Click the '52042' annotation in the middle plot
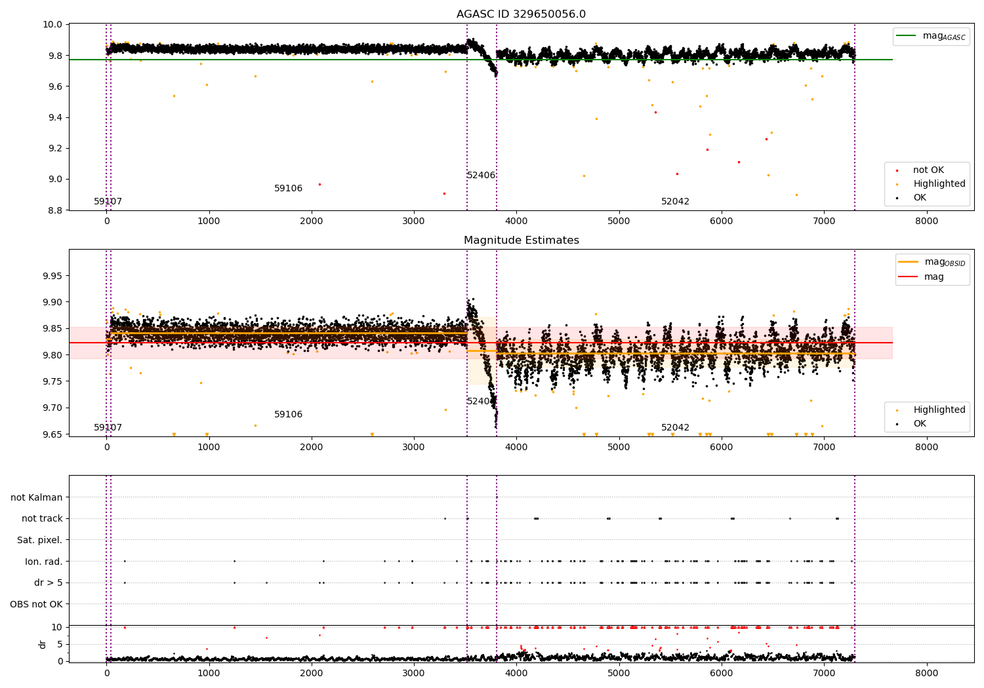This screenshot has height=688, width=984. [675, 428]
